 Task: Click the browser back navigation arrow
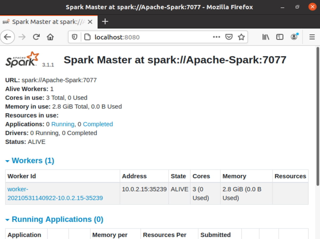7,37
